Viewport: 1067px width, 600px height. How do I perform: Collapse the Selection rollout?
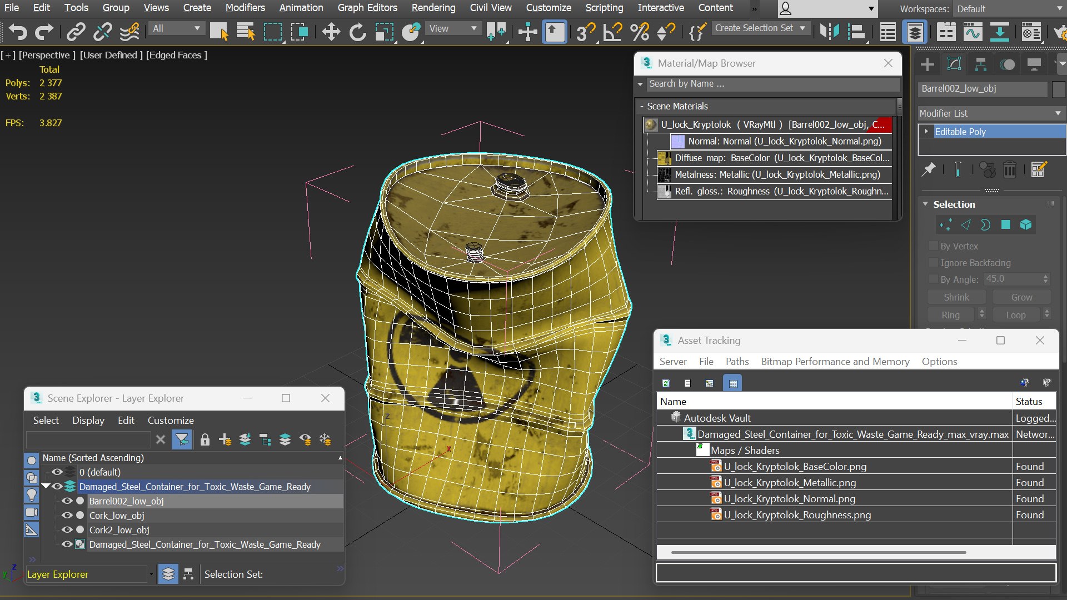(x=926, y=204)
